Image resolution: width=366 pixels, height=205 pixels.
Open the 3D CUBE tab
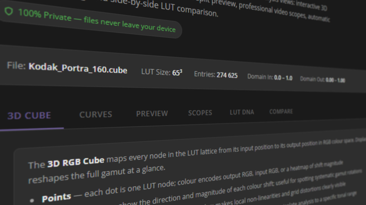[29, 116]
